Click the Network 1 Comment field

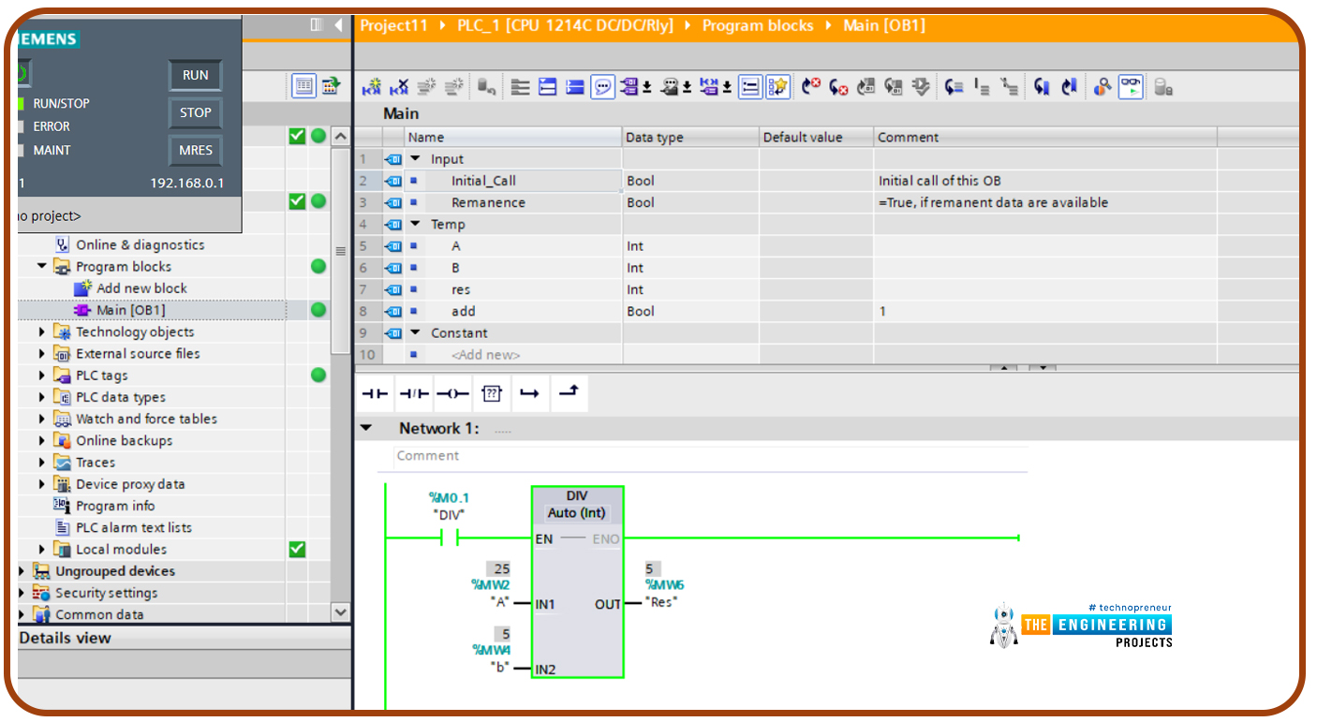click(x=709, y=456)
